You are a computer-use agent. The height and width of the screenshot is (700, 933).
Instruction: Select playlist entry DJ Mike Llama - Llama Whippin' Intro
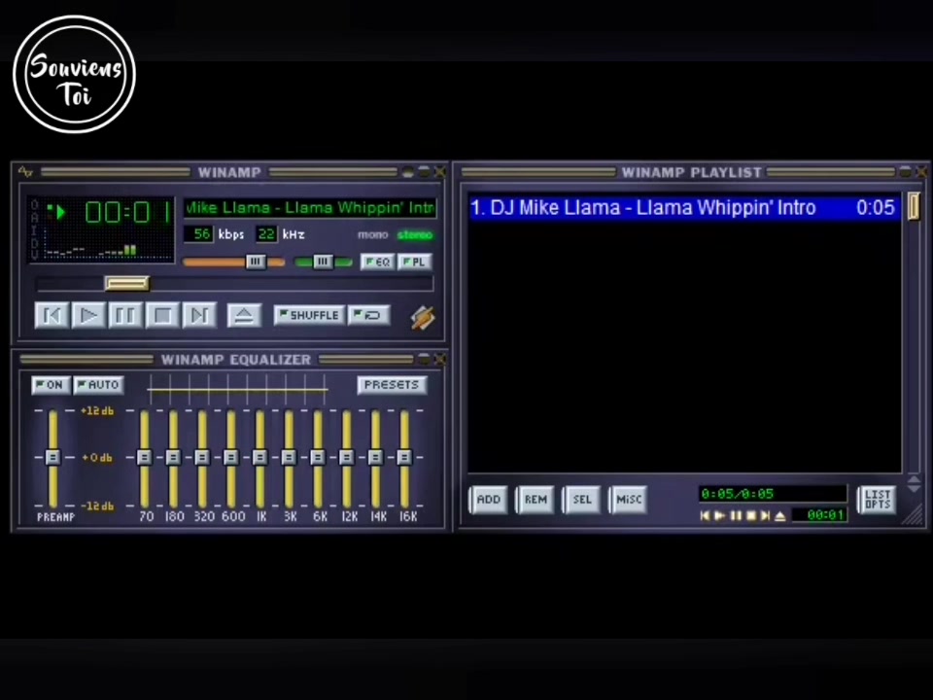click(684, 208)
